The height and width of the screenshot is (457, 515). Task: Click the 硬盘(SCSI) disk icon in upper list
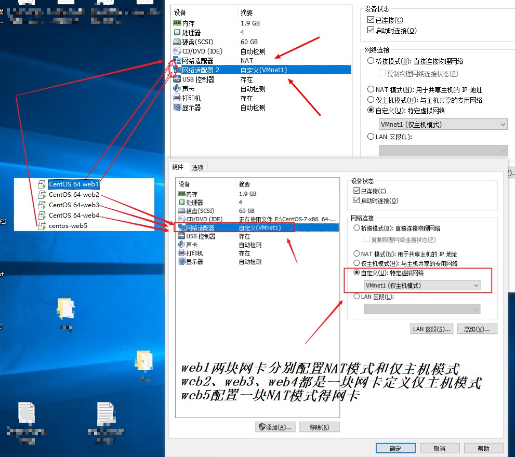(177, 42)
